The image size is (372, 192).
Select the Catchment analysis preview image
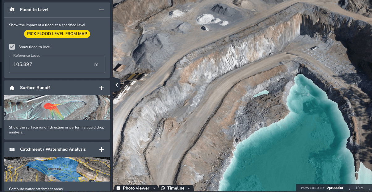[57, 169]
